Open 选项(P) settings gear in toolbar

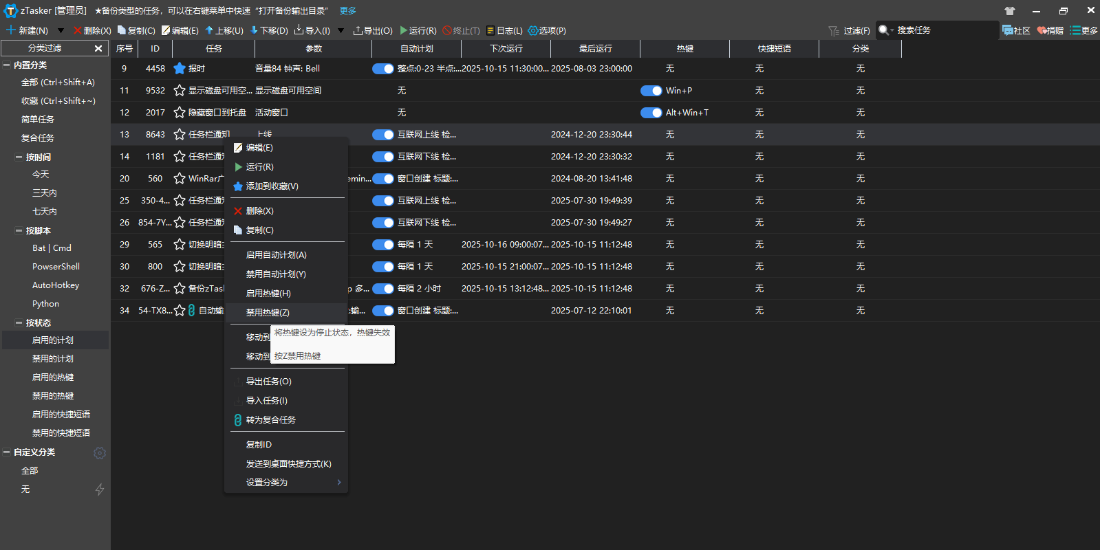pos(532,30)
